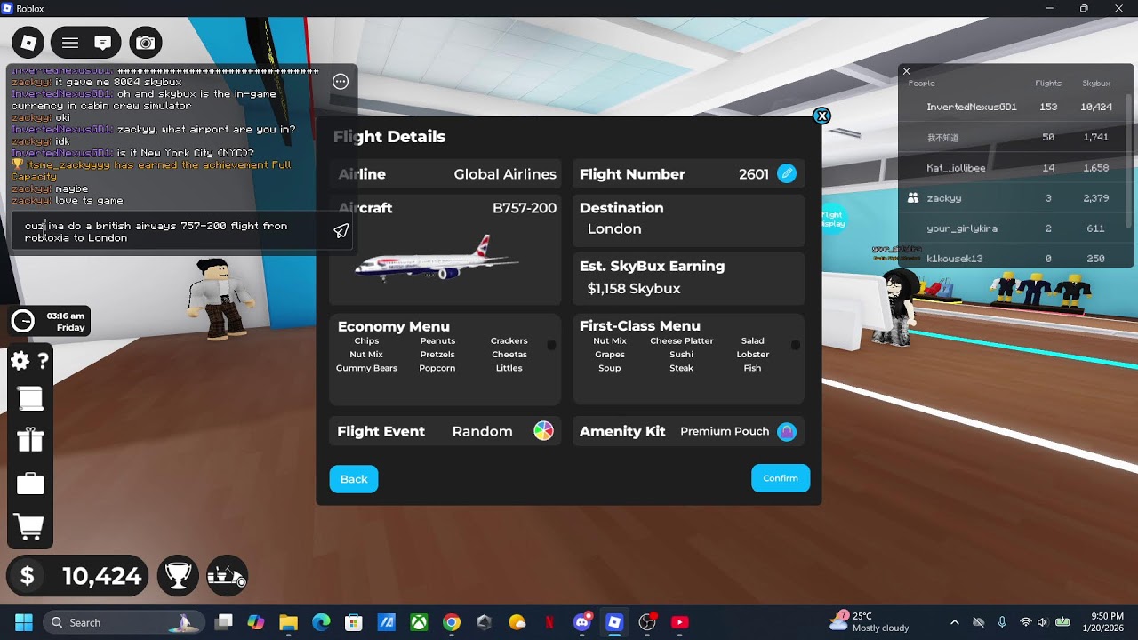Click the Global Airlines airline value

505,174
